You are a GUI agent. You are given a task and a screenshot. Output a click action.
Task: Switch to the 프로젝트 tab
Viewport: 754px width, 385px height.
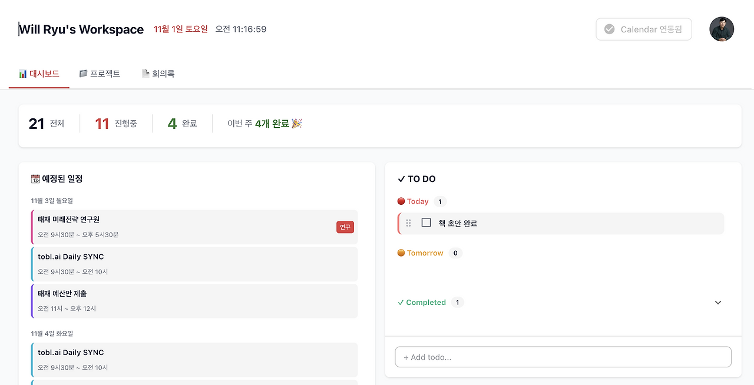pyautogui.click(x=100, y=73)
